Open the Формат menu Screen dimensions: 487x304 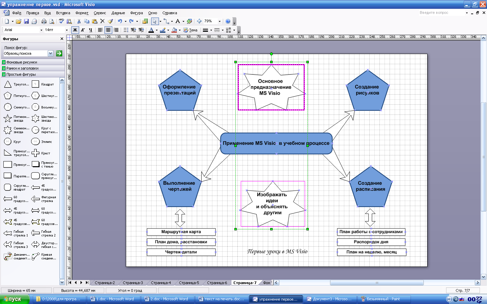point(82,13)
